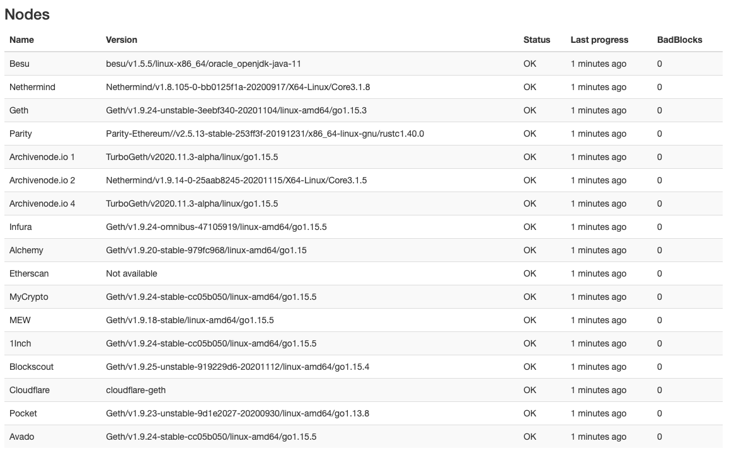Select the Blockscout node name

[x=31, y=367]
